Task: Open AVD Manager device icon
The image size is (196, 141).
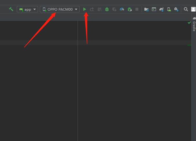Action: point(169,9)
